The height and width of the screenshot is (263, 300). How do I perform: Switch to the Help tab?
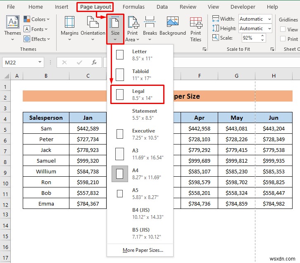(272, 7)
